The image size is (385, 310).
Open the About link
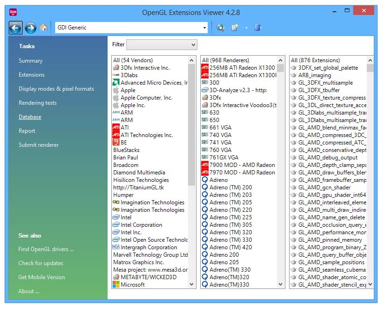29,291
